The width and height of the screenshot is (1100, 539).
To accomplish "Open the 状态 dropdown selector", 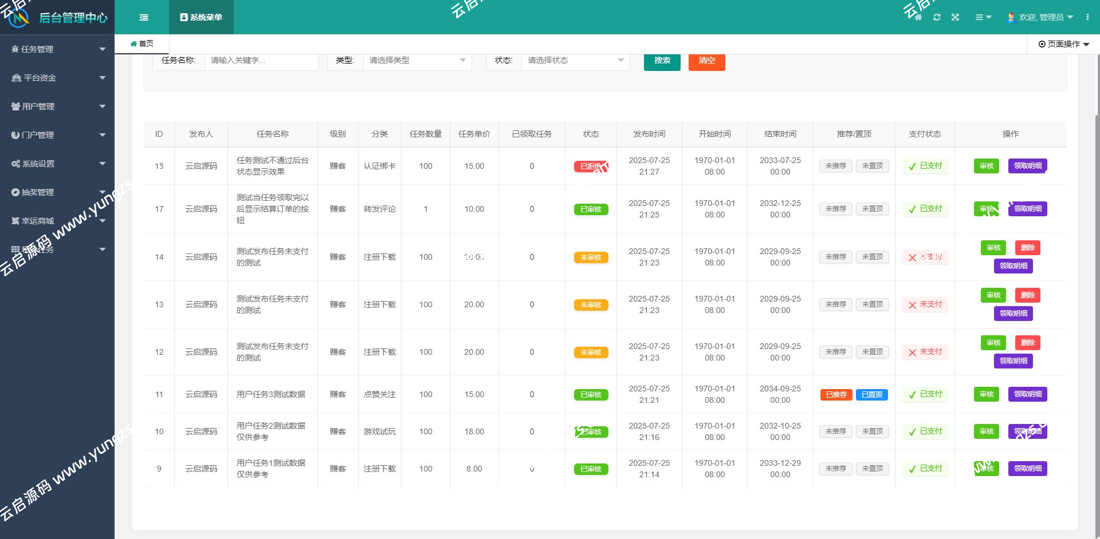I will (x=575, y=60).
